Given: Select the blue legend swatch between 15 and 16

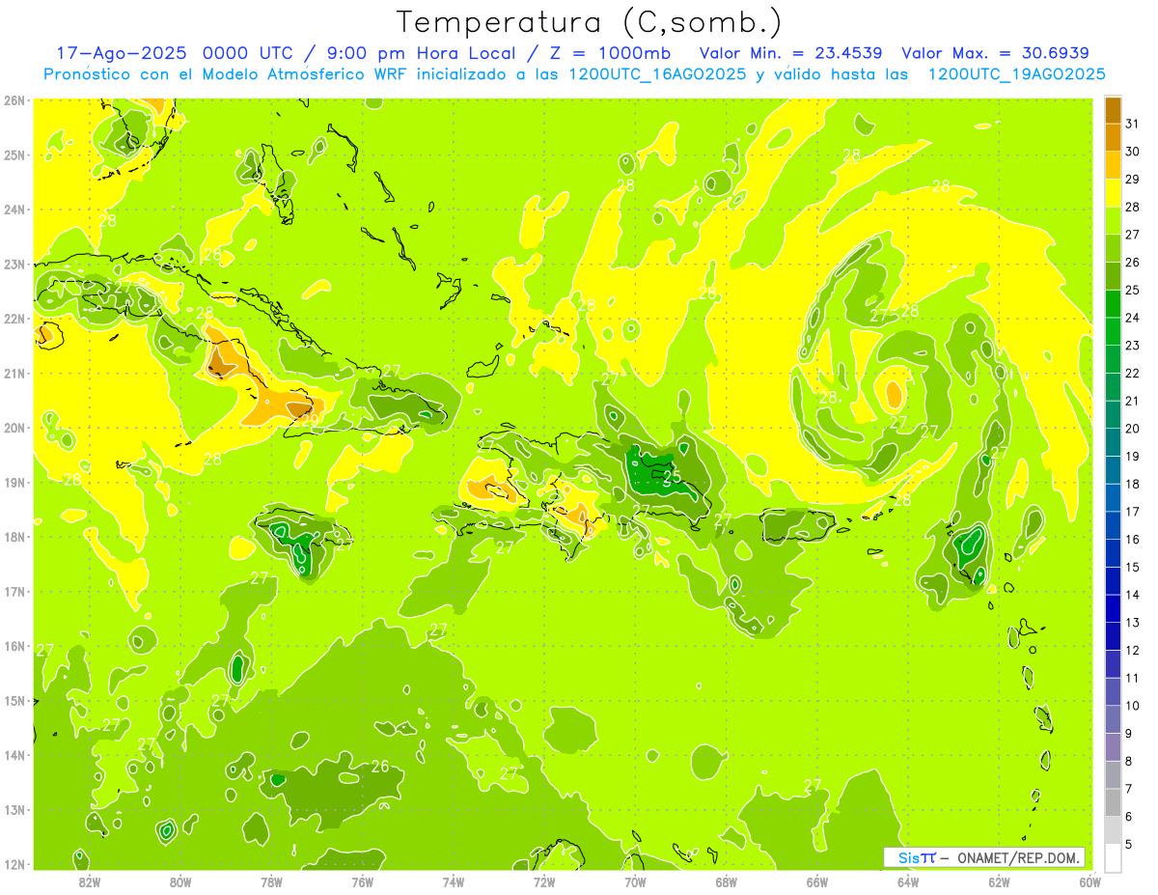Looking at the screenshot, I should tap(1113, 552).
